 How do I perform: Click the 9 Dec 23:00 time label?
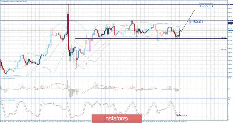pyautogui.click(x=10, y=122)
